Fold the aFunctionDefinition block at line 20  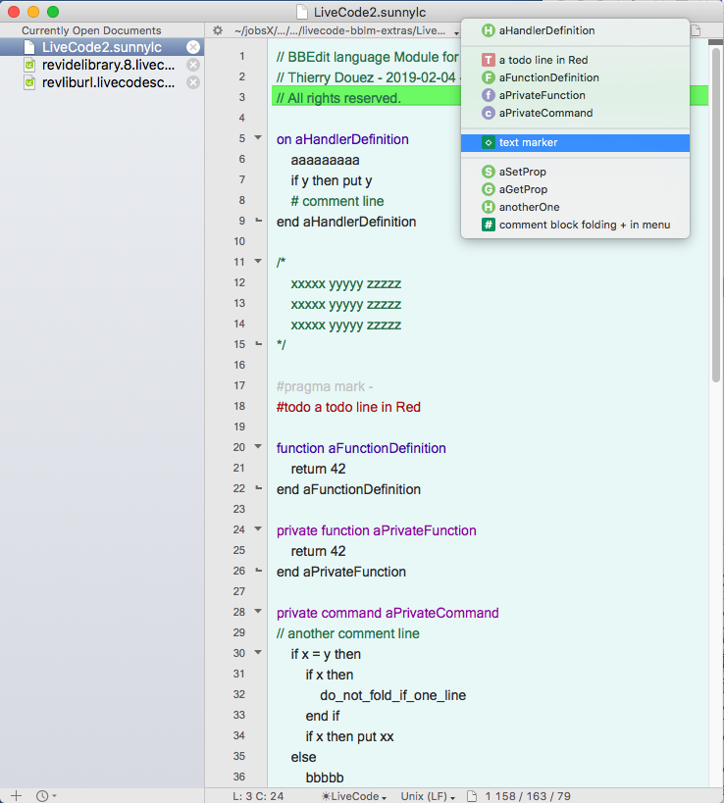click(x=258, y=448)
